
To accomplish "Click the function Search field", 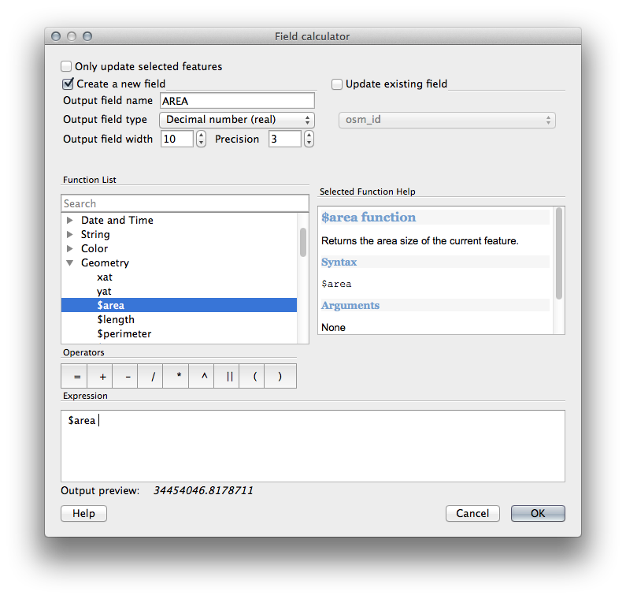I will (185, 203).
